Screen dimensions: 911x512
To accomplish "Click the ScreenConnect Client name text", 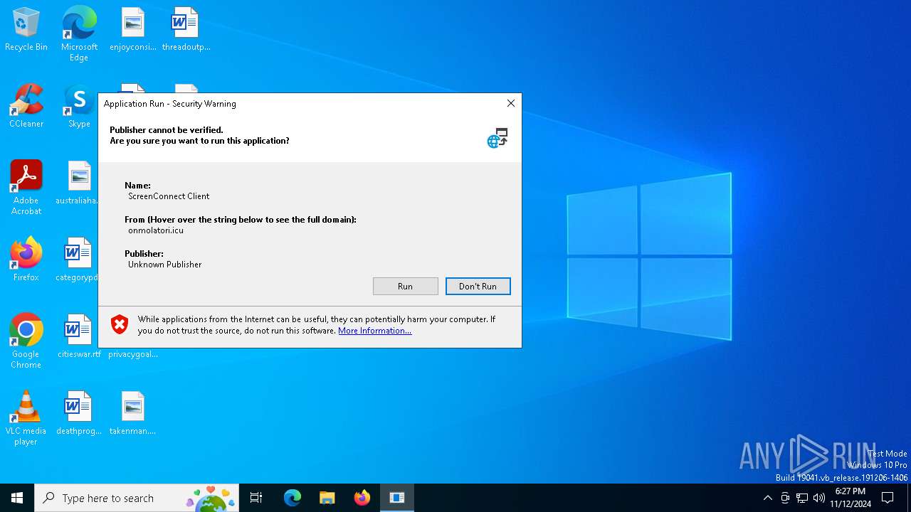I will pyautogui.click(x=169, y=196).
